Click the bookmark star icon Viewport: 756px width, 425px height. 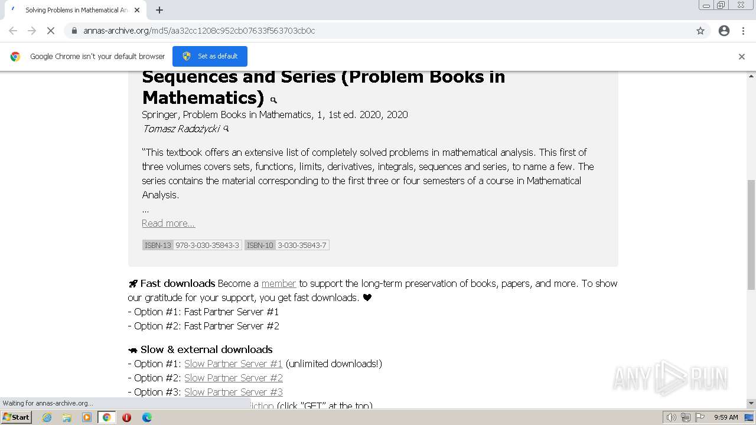coord(700,31)
